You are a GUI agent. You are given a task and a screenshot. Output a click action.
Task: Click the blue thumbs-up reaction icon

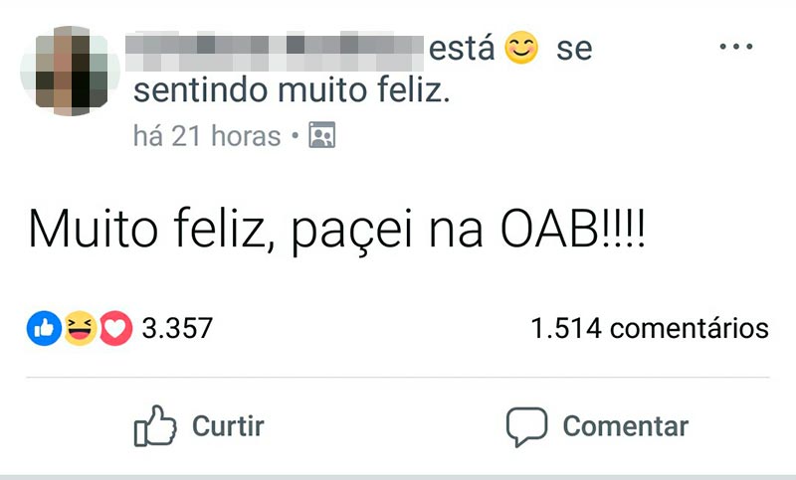click(x=44, y=328)
